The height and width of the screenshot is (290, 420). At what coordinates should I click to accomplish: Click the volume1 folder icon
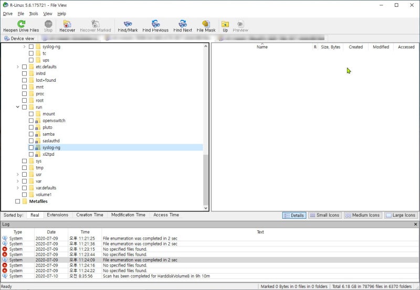(x=31, y=195)
